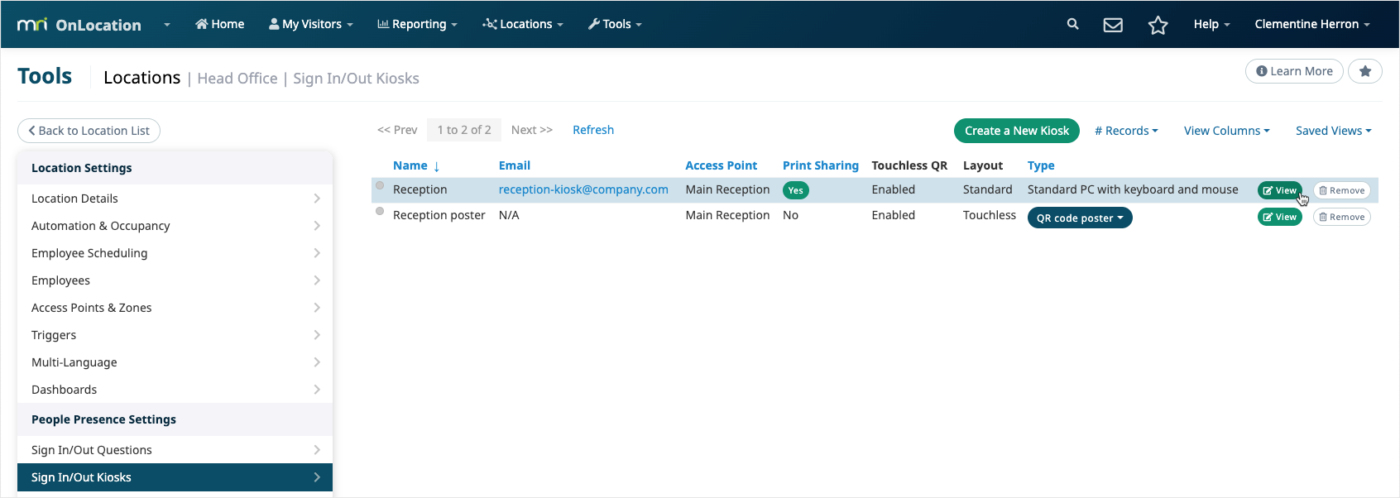Screen dimensions: 1400x498
Task: Open the Reporting menu
Action: coord(417,24)
